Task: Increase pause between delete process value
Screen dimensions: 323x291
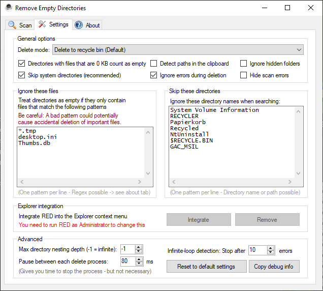Action: pyautogui.click(x=139, y=259)
